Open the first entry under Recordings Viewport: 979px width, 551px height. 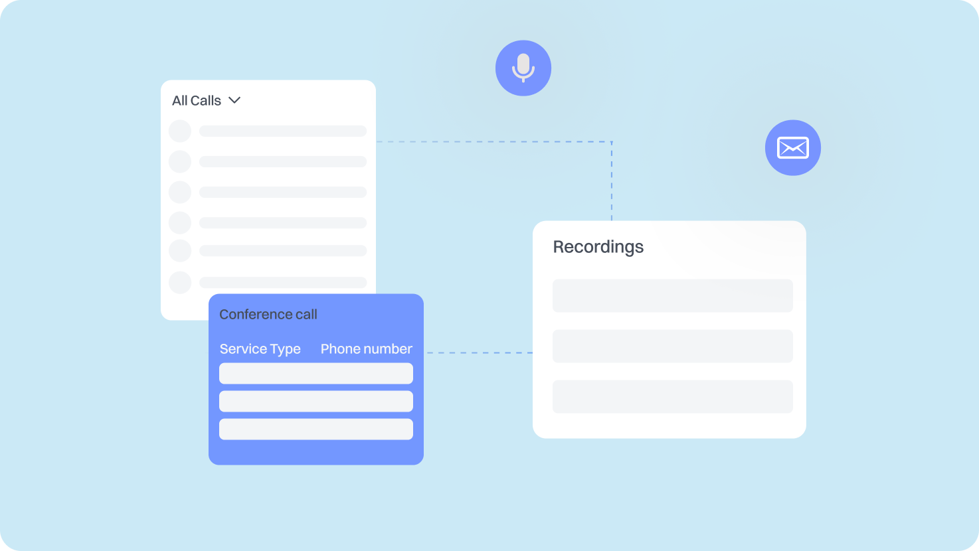[x=672, y=295]
